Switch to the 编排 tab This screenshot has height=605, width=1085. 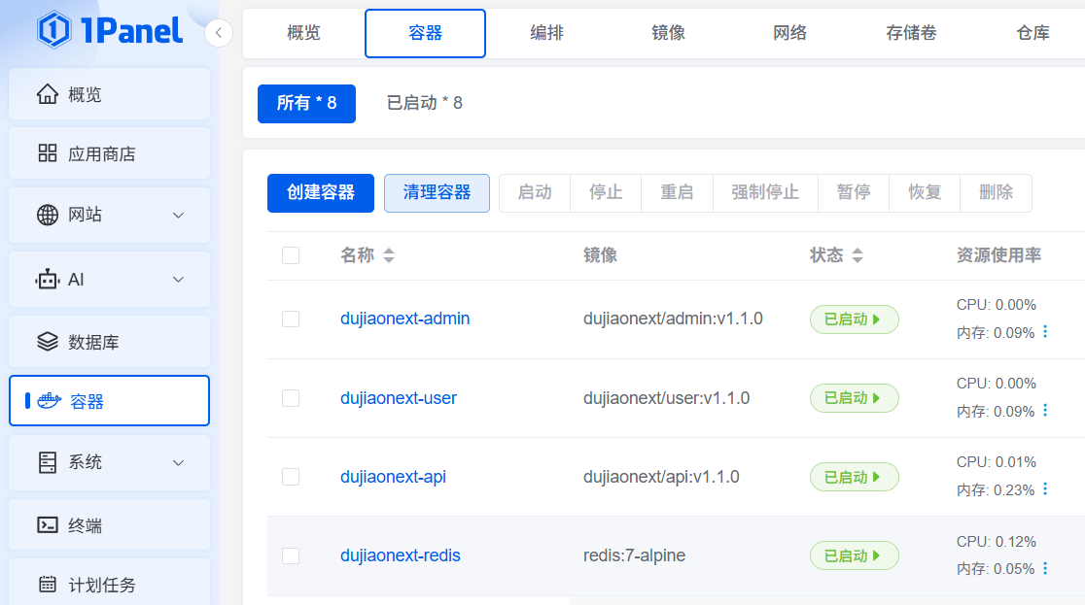point(546,33)
